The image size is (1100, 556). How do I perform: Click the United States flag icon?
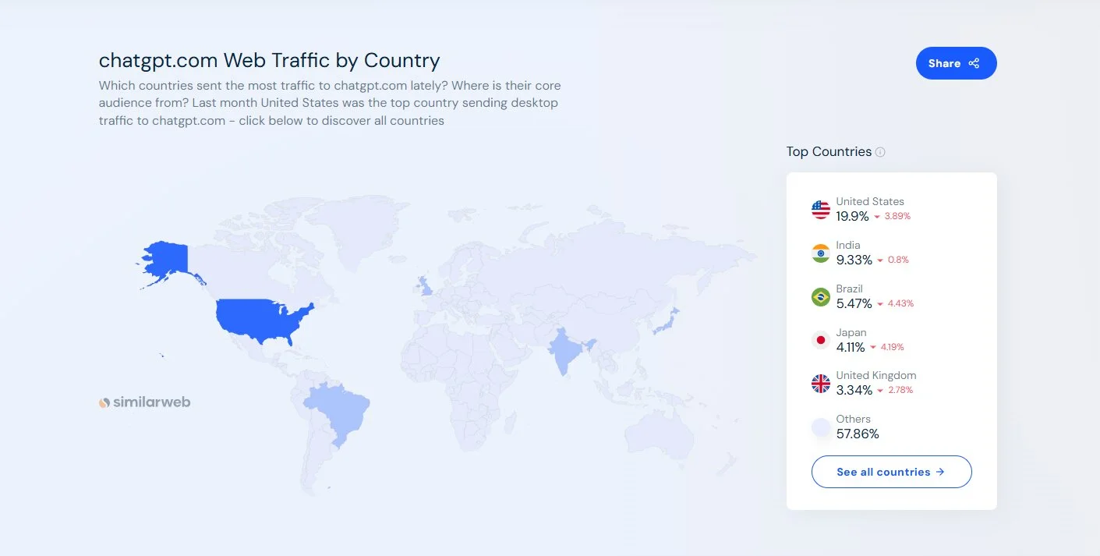pos(821,209)
